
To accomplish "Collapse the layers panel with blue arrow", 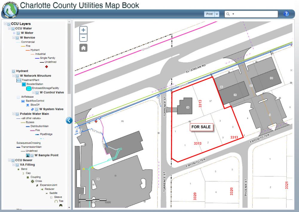I will (x=69, y=120).
